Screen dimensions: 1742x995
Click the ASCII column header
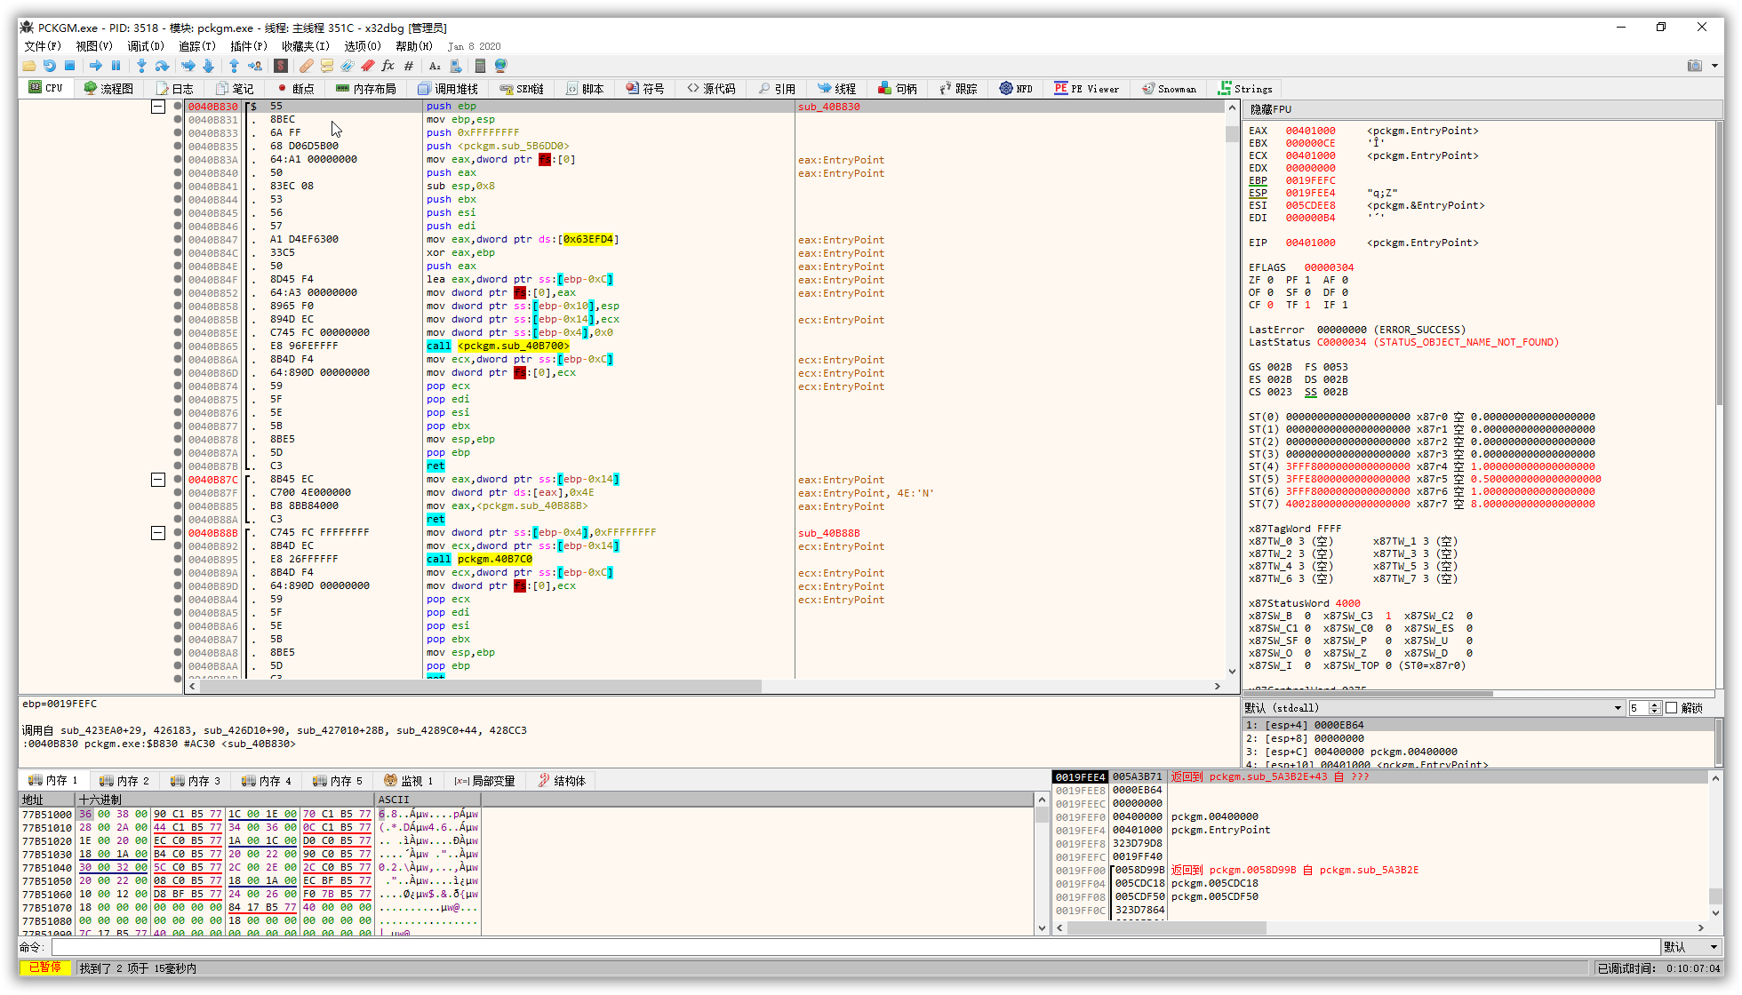pos(427,800)
